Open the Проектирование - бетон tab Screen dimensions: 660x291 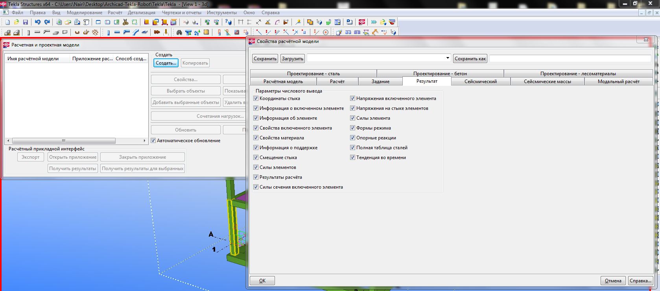tap(440, 74)
